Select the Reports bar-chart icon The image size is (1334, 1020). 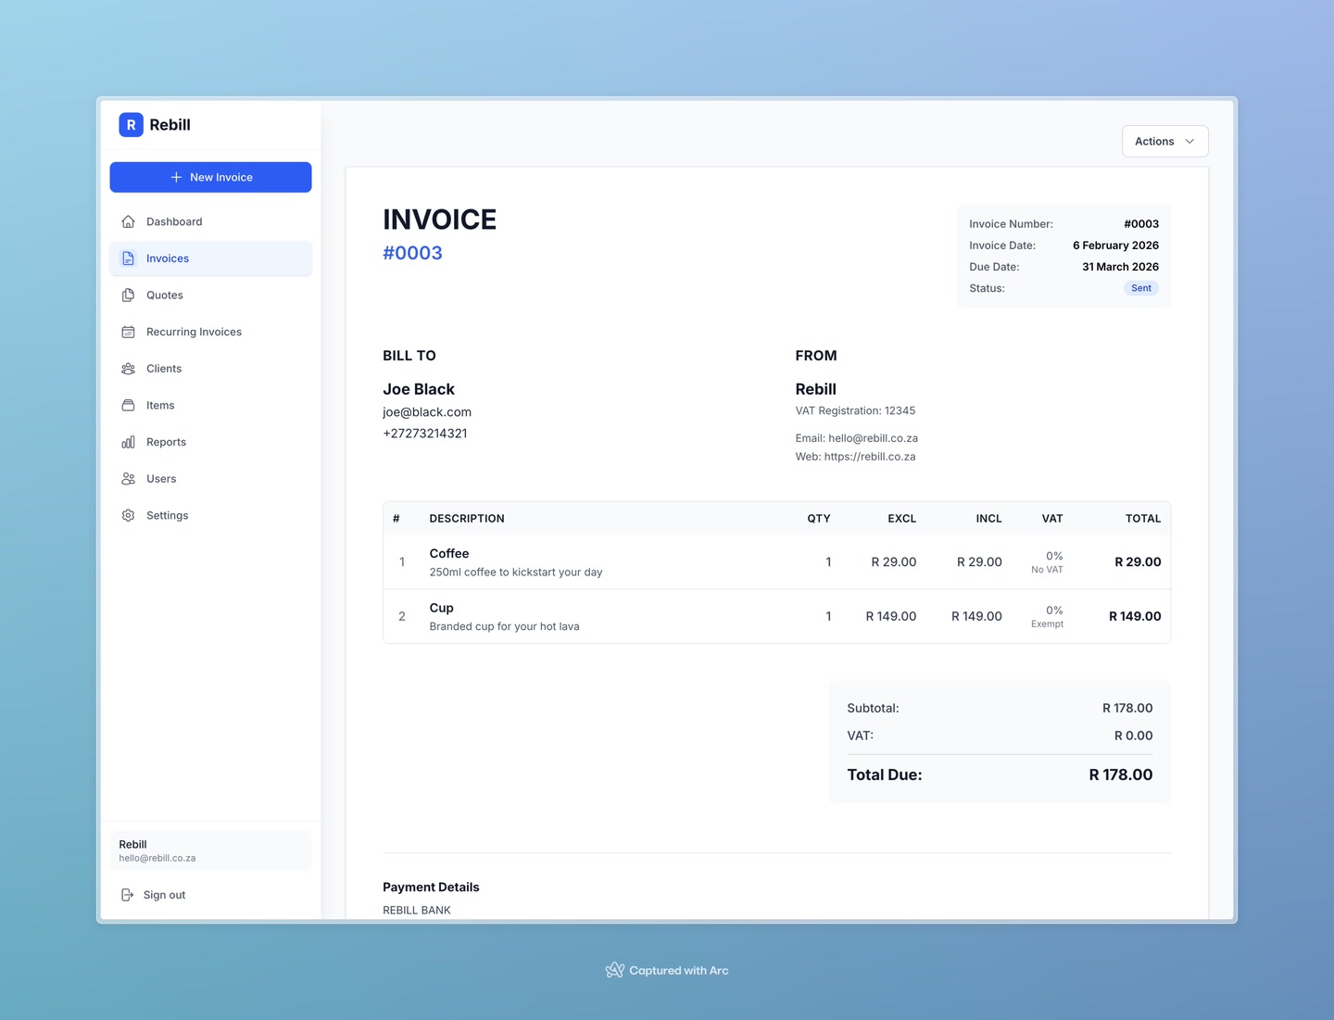point(128,442)
